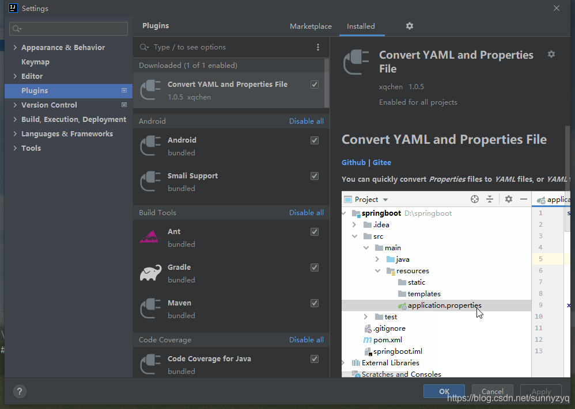Expand the Editor settings section
This screenshot has width=575, height=409.
click(x=15, y=77)
